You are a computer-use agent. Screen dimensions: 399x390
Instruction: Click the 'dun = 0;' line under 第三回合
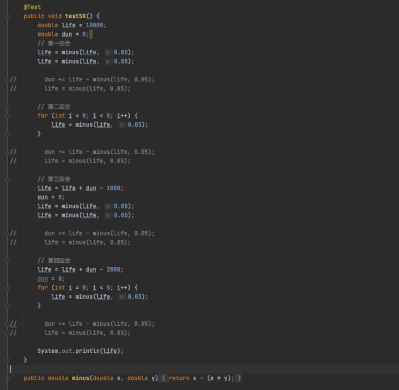point(51,197)
